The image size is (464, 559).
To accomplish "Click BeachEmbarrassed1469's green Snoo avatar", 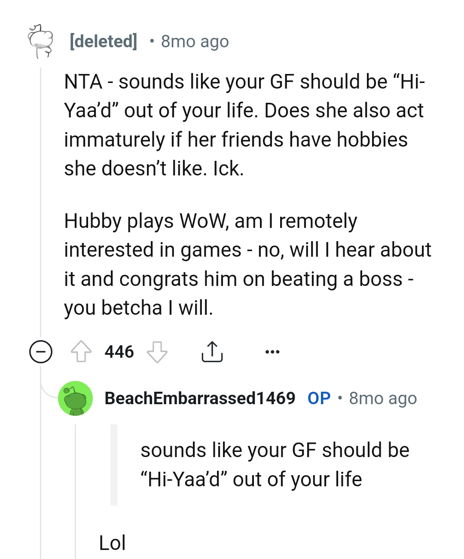I will click(x=76, y=399).
